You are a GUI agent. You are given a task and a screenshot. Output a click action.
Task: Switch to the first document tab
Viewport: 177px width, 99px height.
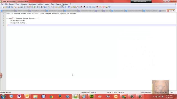pos(7,11)
